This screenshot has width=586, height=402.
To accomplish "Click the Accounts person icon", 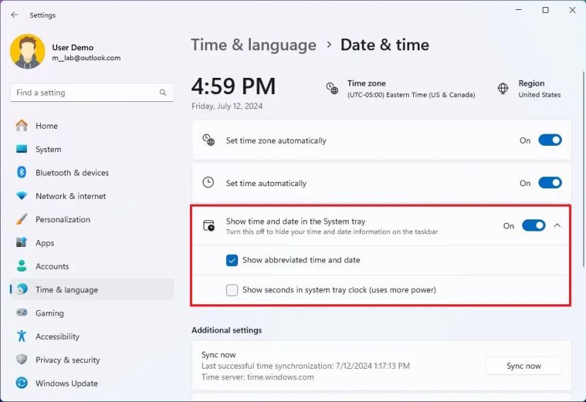I will tap(22, 266).
